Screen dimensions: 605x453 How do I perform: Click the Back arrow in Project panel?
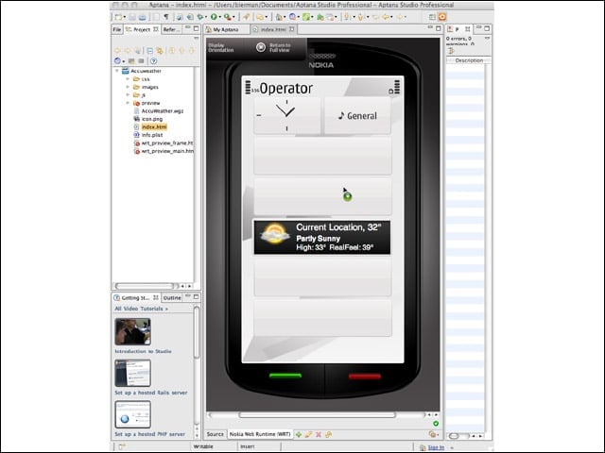[x=117, y=50]
